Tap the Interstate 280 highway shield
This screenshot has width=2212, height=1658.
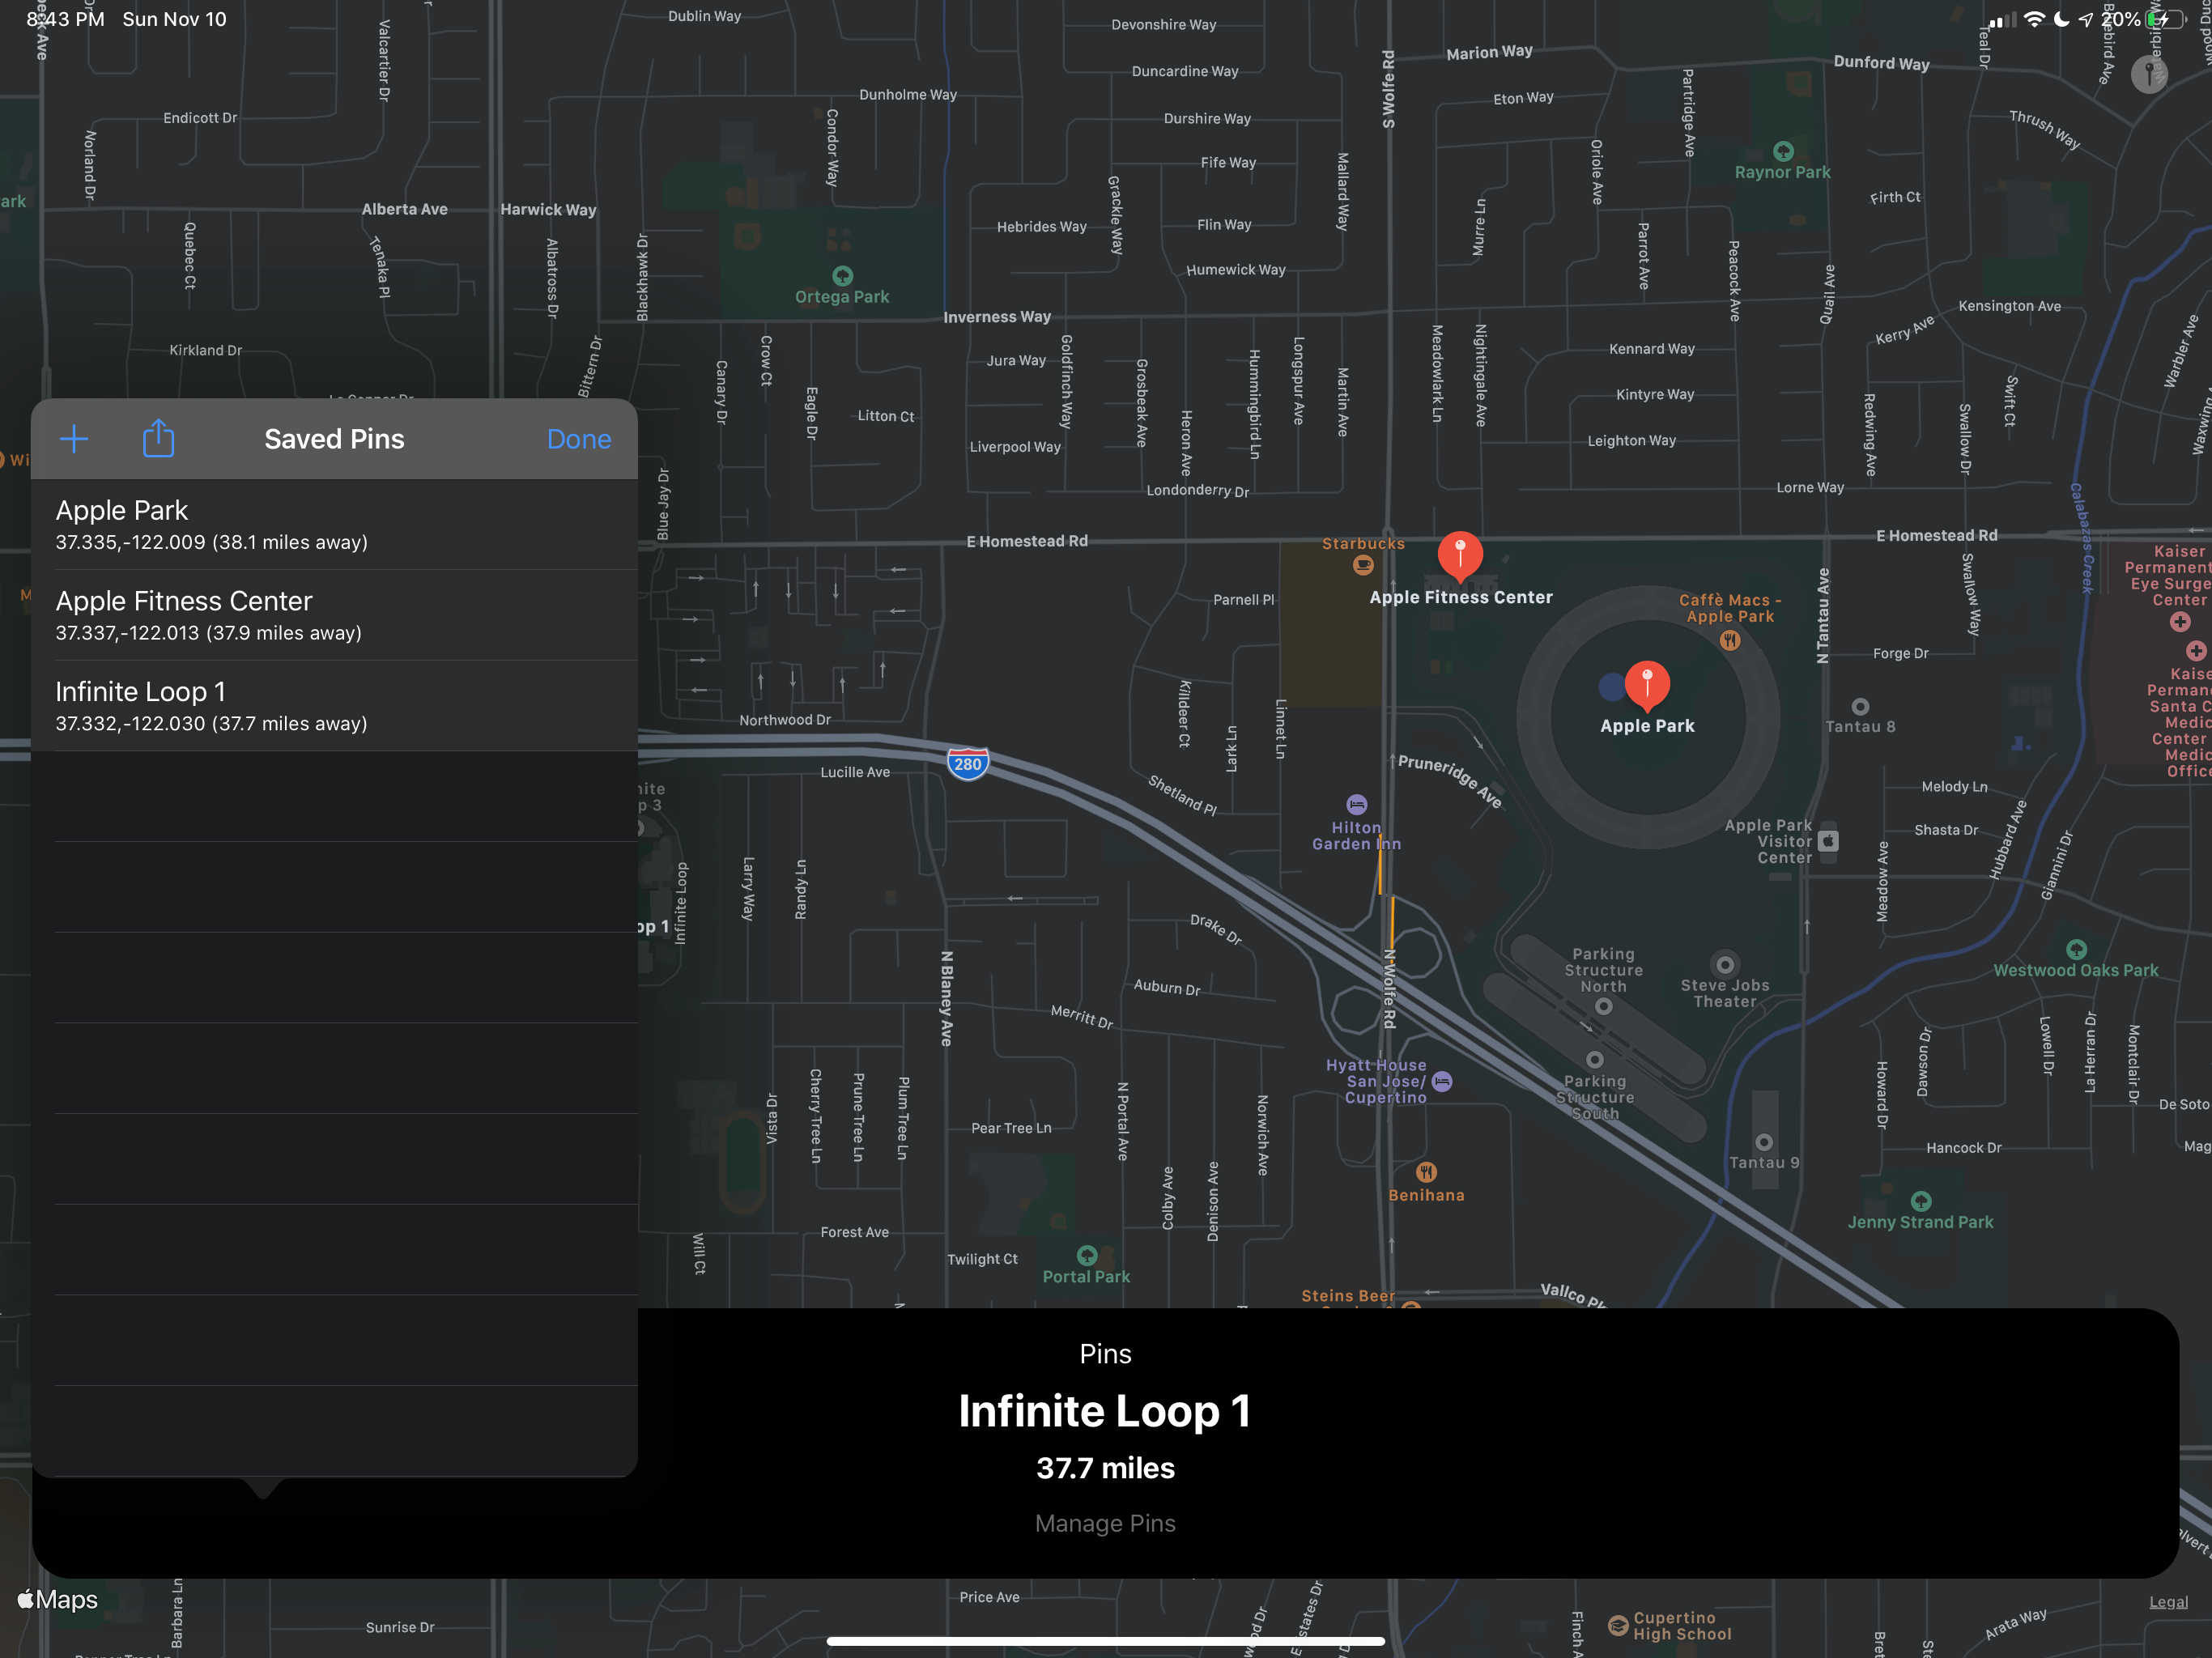[x=968, y=764]
